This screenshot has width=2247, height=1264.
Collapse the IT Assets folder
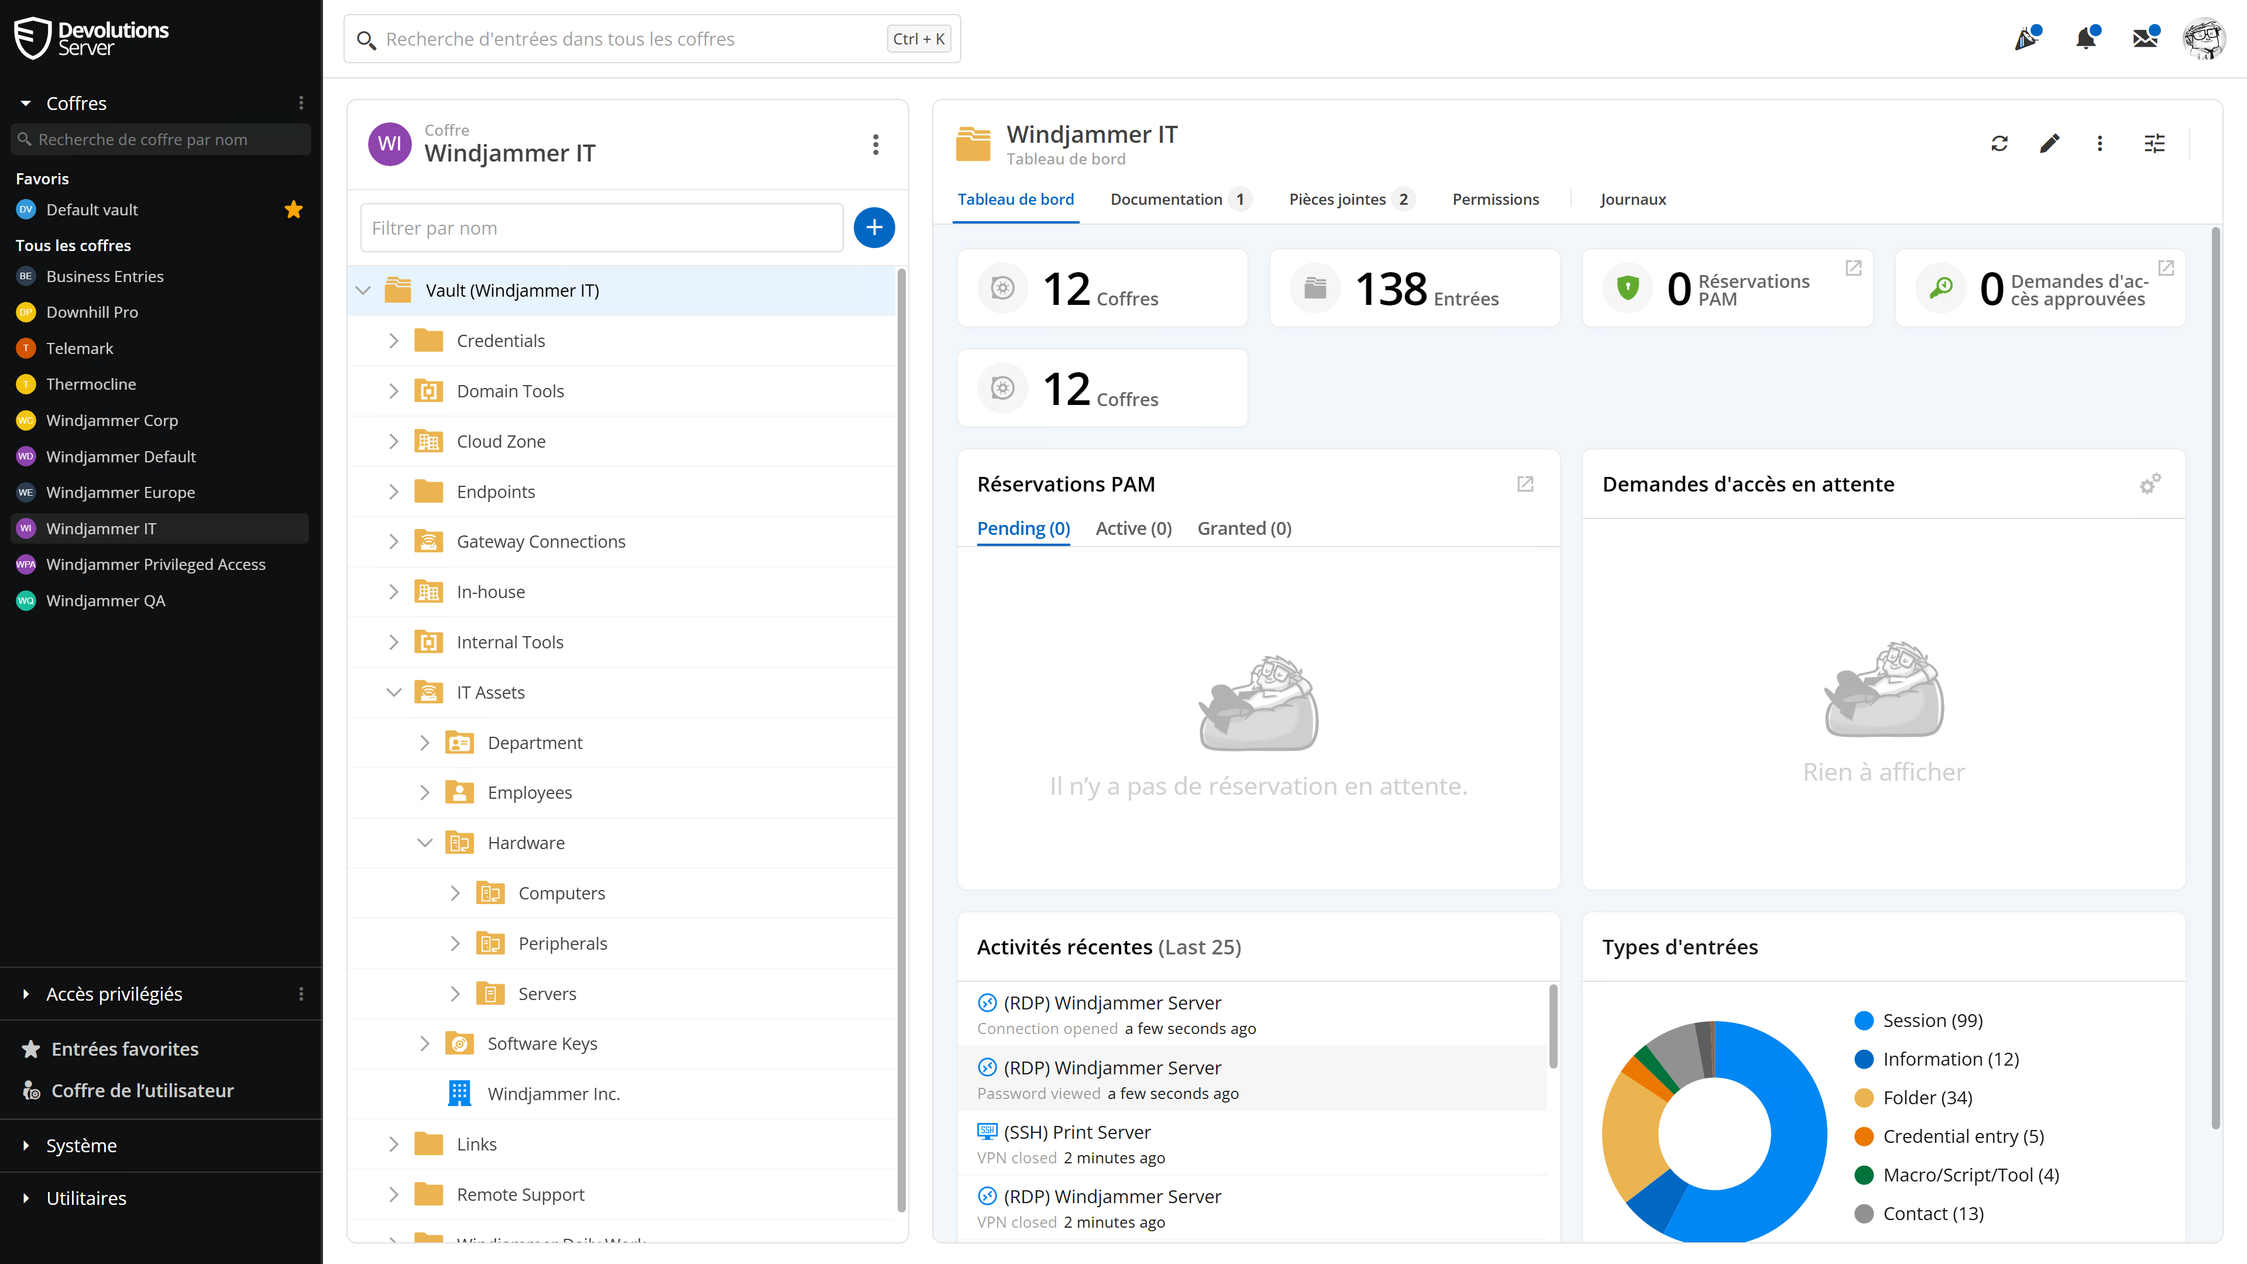point(393,693)
